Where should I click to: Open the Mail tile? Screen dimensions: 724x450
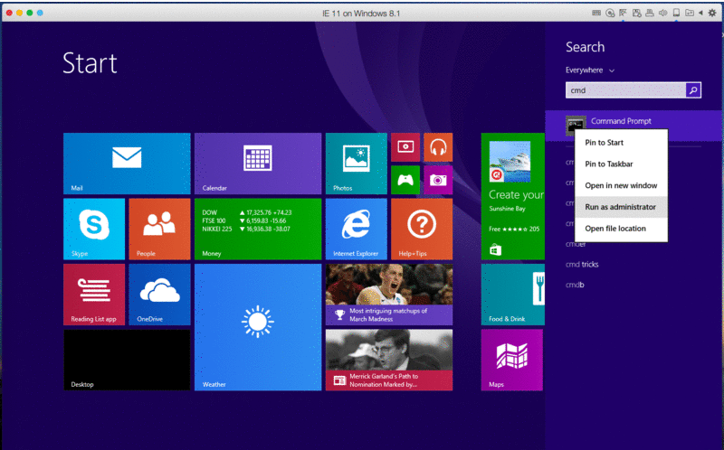click(127, 164)
